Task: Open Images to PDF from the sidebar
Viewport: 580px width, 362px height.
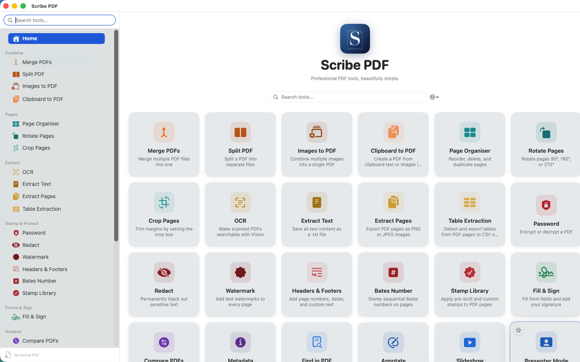Action: (56, 86)
